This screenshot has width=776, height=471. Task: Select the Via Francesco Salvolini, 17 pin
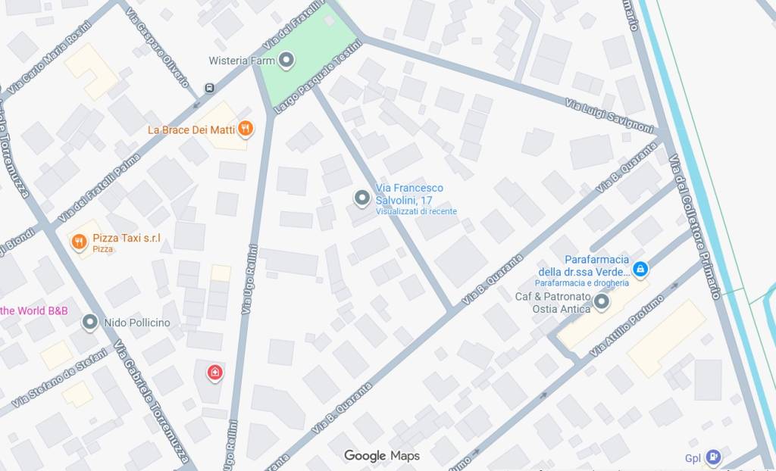point(362,198)
